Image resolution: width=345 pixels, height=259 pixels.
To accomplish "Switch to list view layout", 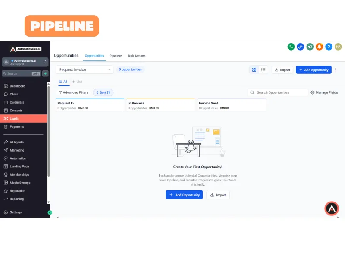I will [x=263, y=70].
